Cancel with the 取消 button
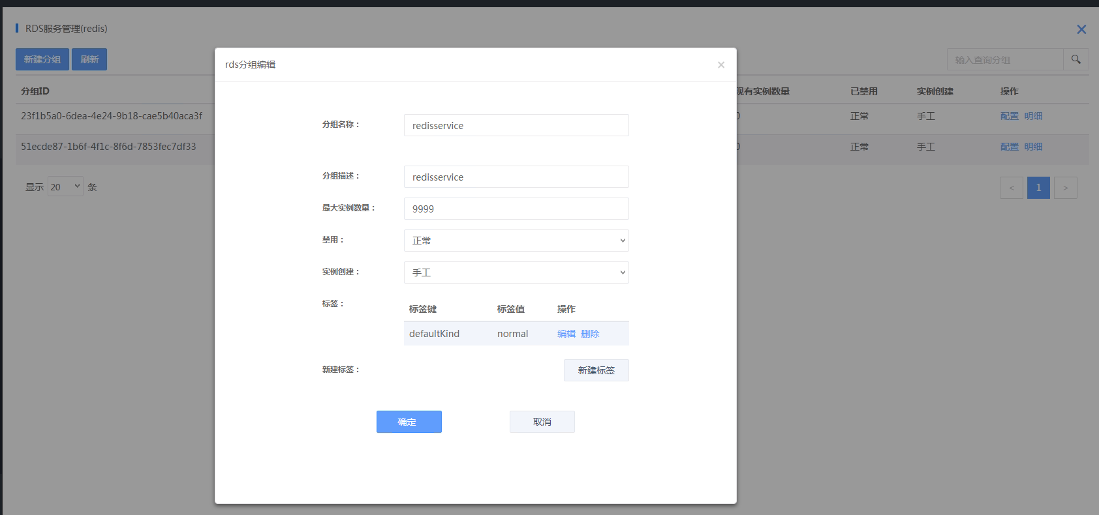 (x=542, y=422)
